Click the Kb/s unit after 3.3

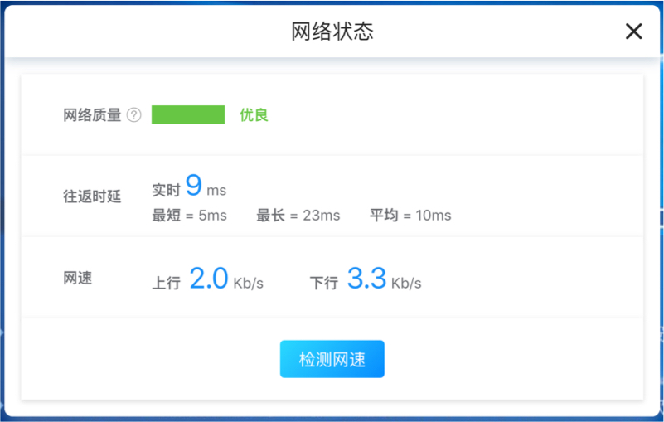point(406,284)
